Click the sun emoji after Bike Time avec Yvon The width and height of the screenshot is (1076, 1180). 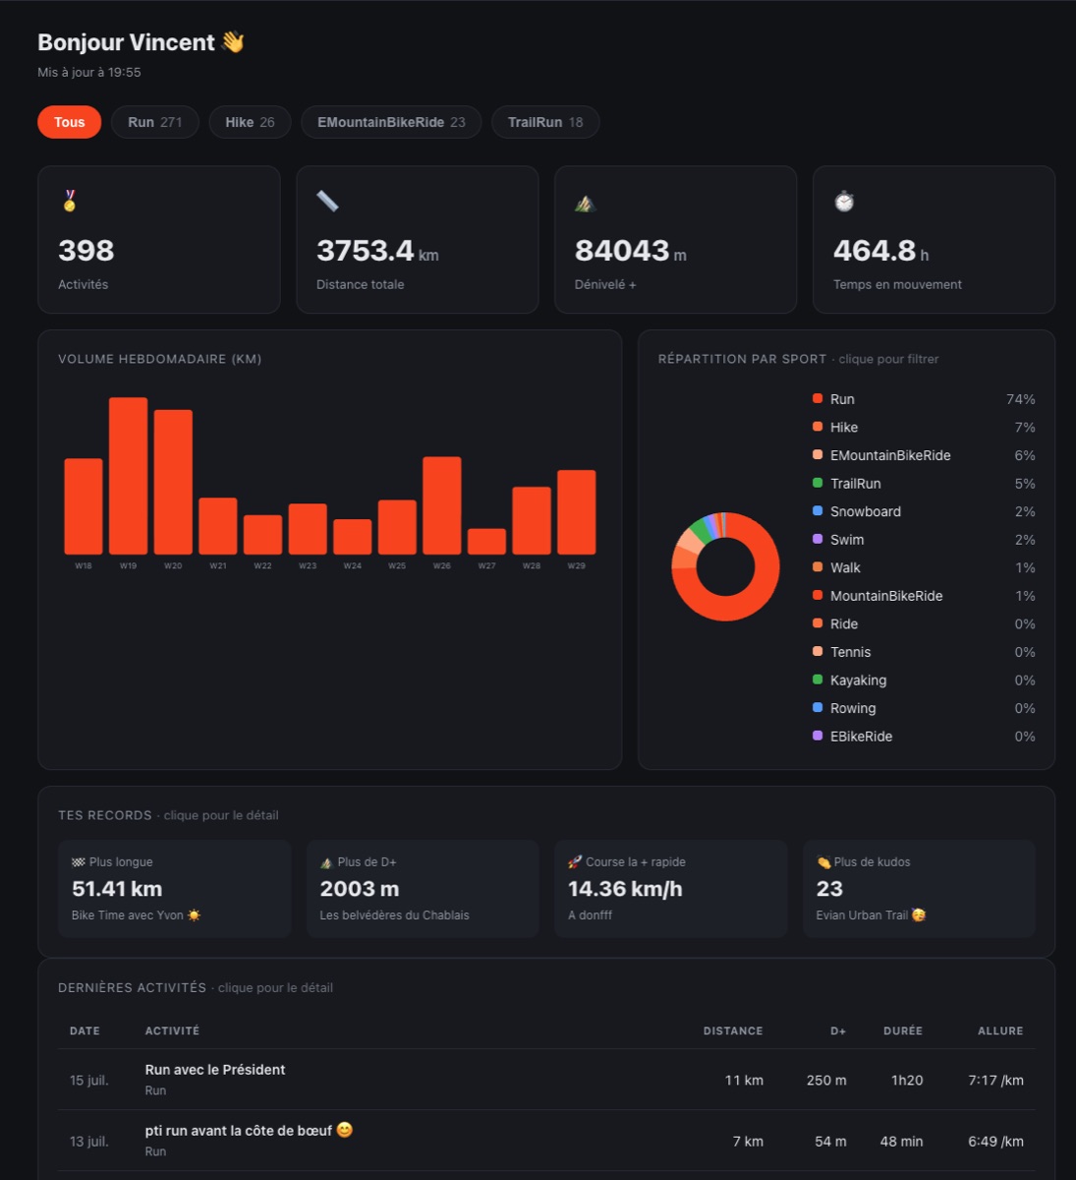(194, 915)
